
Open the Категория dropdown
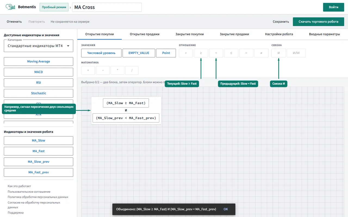(x=39, y=46)
